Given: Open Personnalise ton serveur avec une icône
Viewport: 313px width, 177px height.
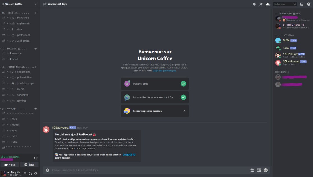Looking at the screenshot, I should (155, 97).
